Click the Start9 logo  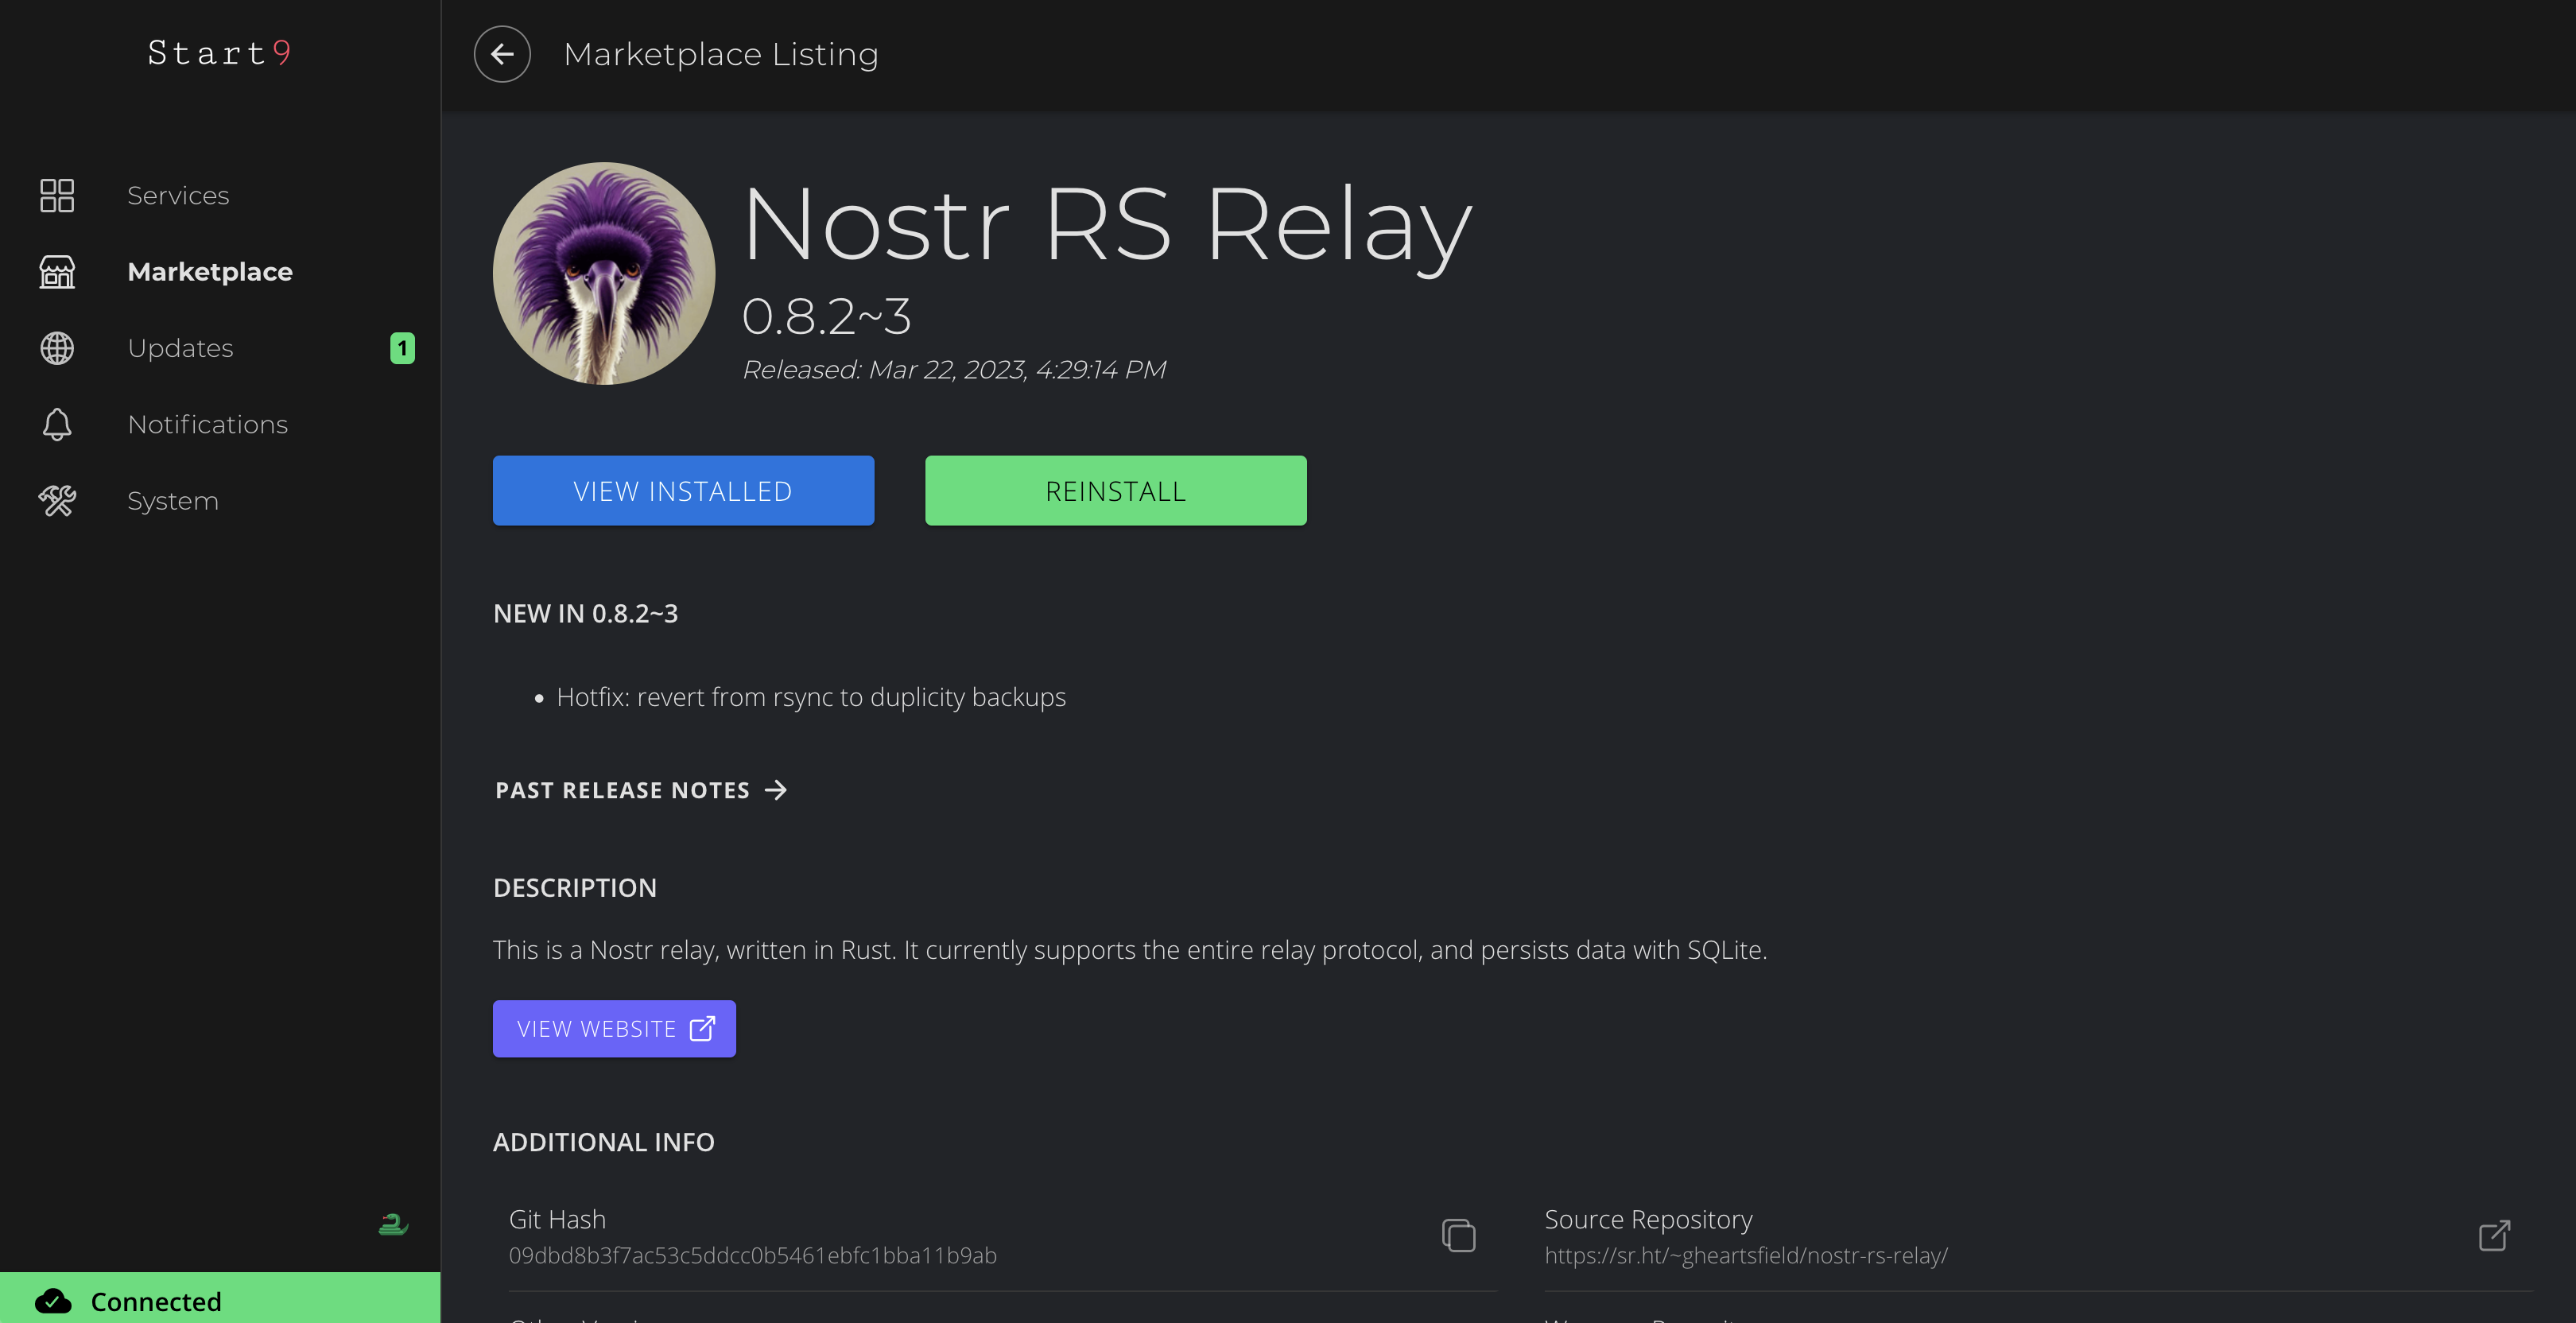220,52
